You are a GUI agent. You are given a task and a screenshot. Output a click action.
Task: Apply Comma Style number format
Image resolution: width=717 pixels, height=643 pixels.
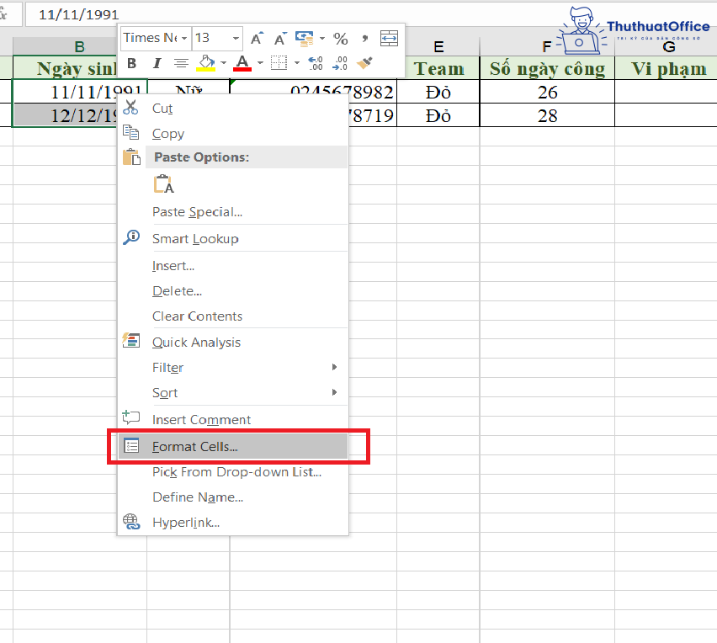[x=365, y=39]
